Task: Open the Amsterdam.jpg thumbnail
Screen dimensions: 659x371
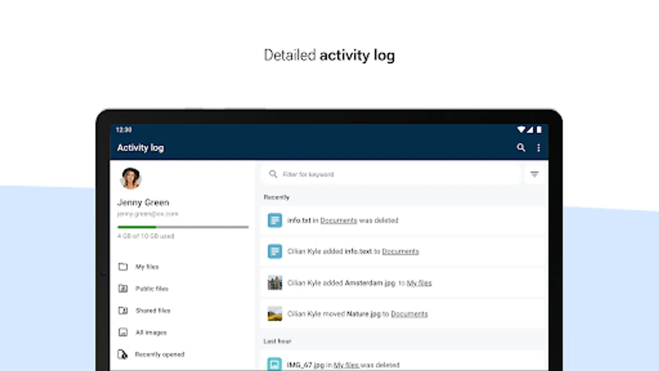Action: [275, 283]
